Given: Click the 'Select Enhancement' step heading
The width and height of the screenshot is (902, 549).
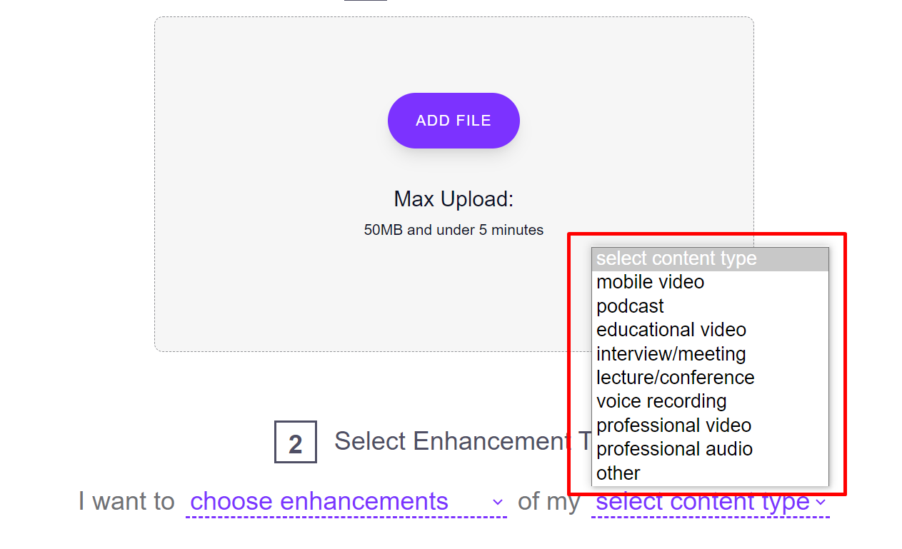Looking at the screenshot, I should [450, 441].
